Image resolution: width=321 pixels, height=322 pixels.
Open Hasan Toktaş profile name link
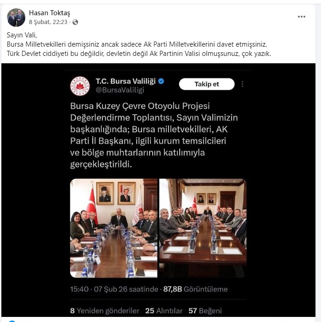tap(49, 13)
